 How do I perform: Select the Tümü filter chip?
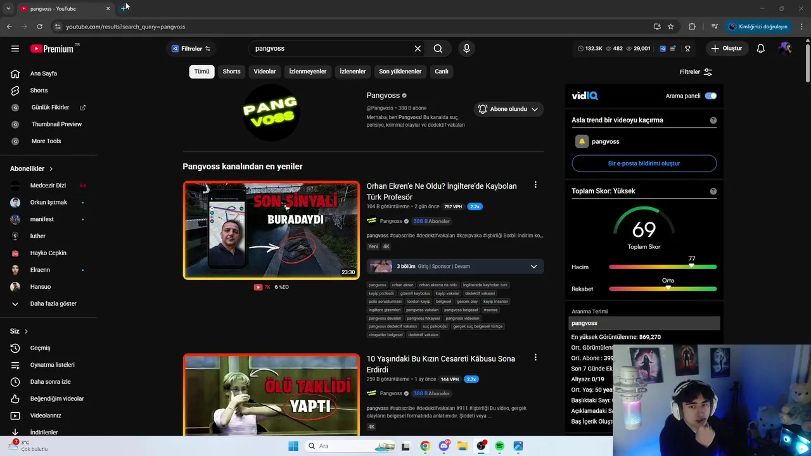(x=201, y=72)
